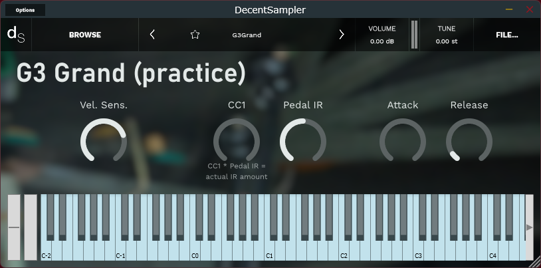
Task: Click the CC1 knob
Action: click(237, 141)
